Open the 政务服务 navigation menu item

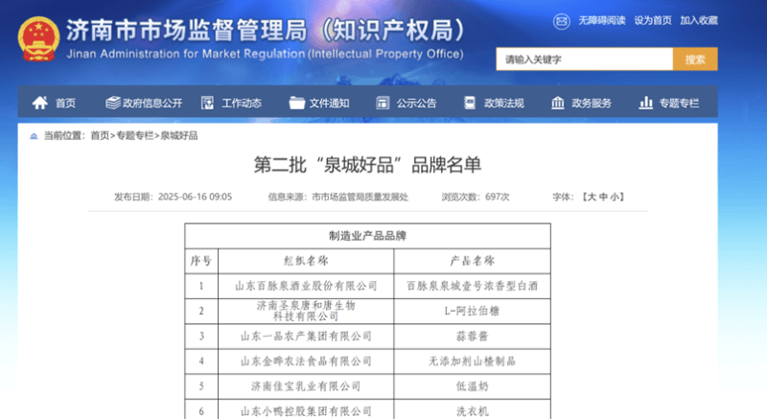pos(592,104)
